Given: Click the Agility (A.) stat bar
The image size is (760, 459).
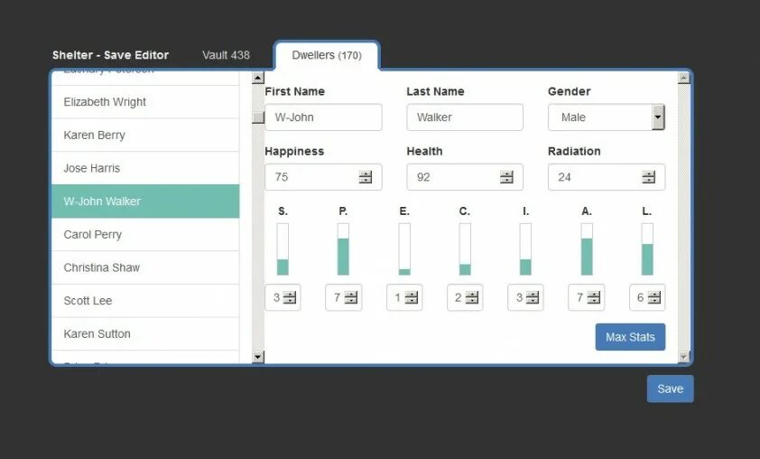Looking at the screenshot, I should tap(587, 248).
